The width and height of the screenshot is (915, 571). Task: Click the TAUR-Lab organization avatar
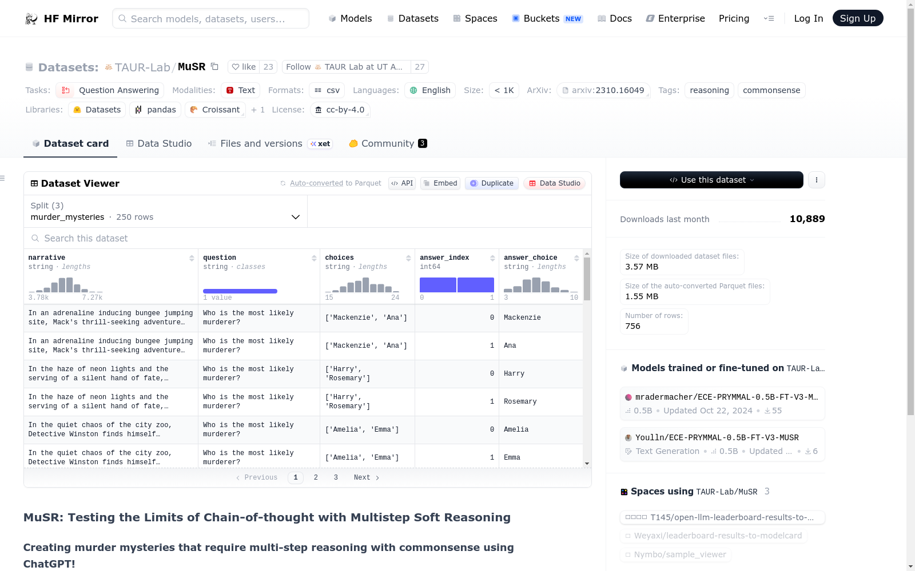click(x=109, y=67)
